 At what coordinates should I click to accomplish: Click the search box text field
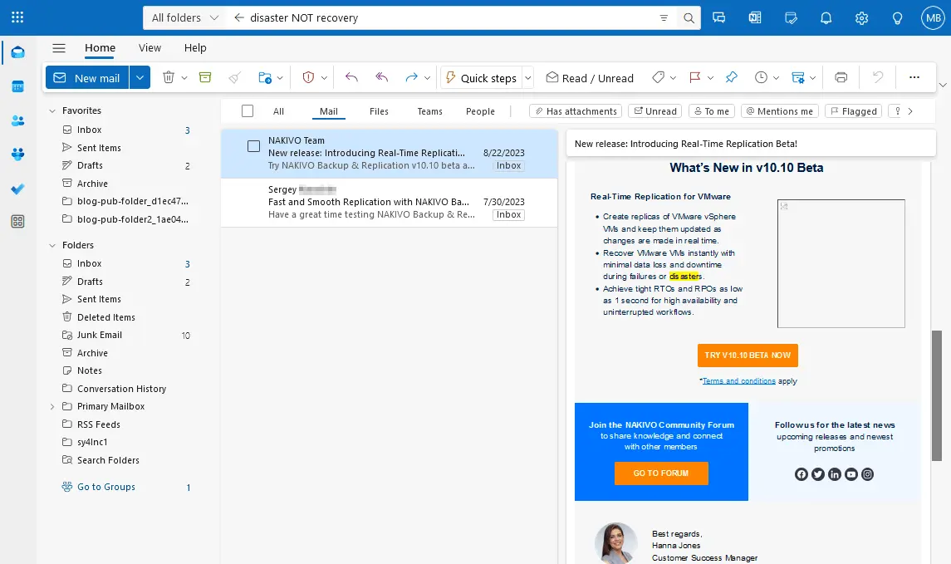452,18
